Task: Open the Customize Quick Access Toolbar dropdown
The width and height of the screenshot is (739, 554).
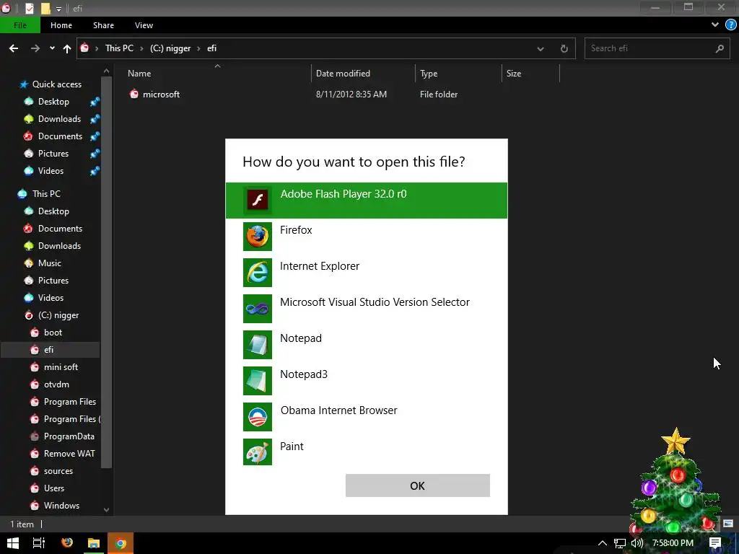Action: pos(58,9)
